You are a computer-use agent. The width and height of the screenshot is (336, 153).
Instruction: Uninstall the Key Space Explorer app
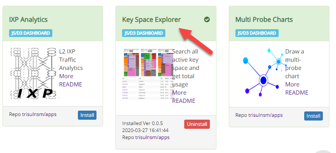pos(197,124)
